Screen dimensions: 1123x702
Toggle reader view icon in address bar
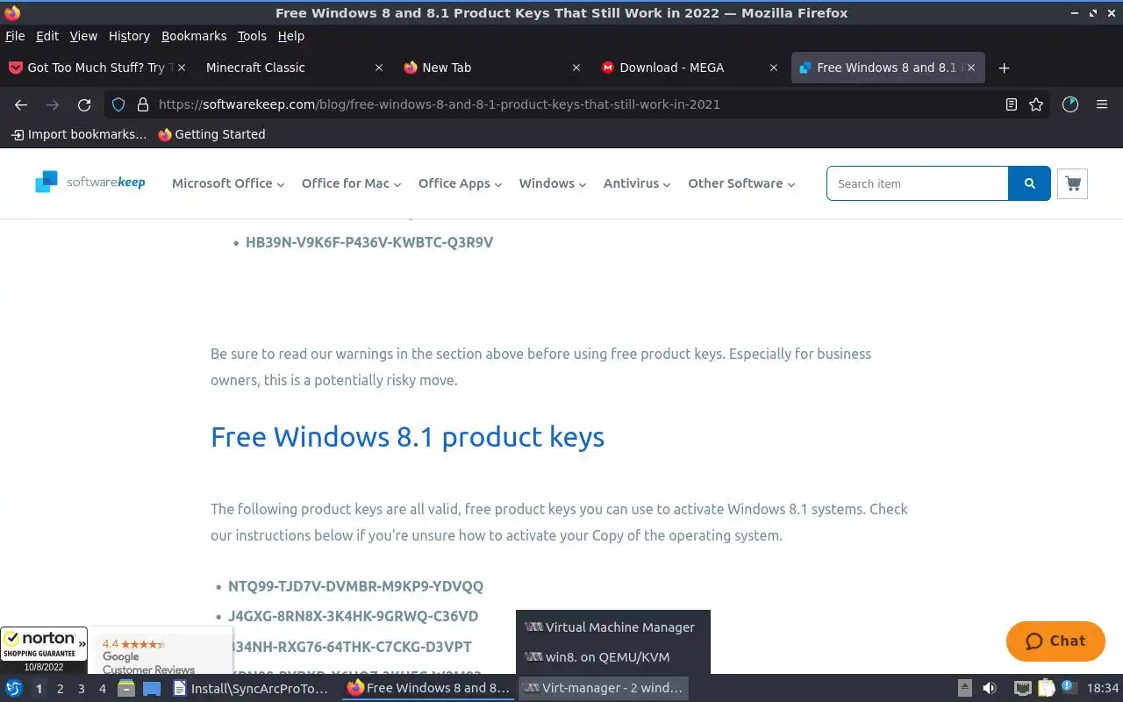[x=1012, y=104]
